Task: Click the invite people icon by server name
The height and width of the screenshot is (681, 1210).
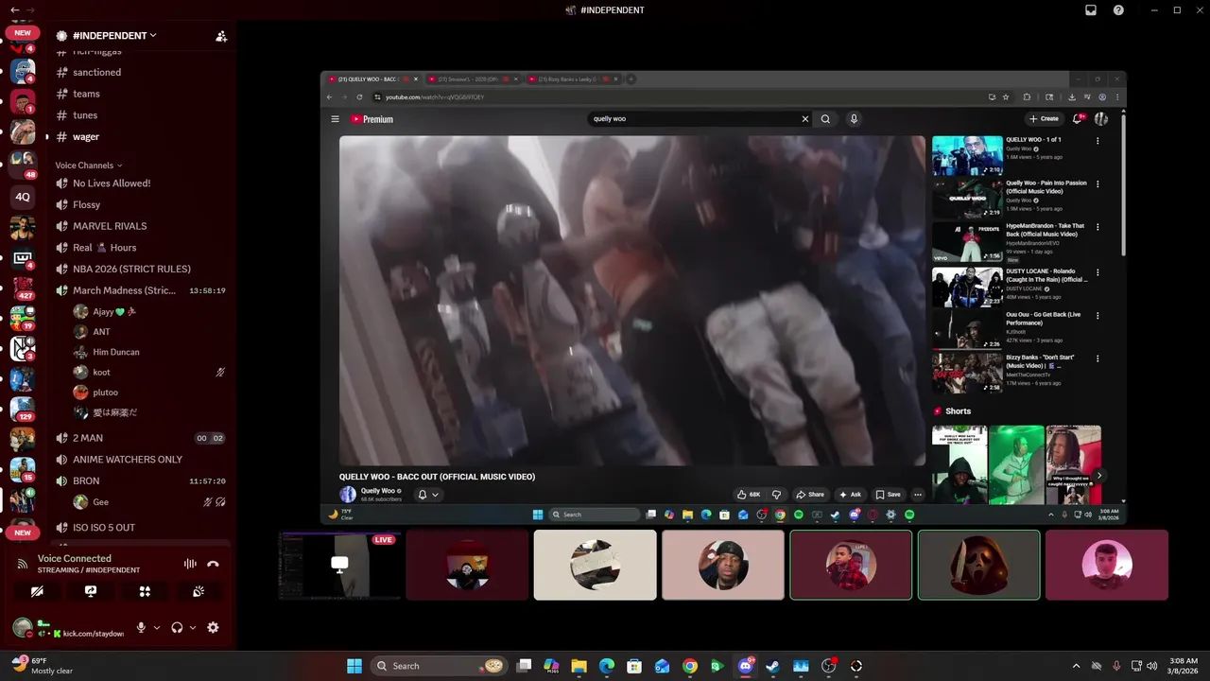Action: pos(221,36)
